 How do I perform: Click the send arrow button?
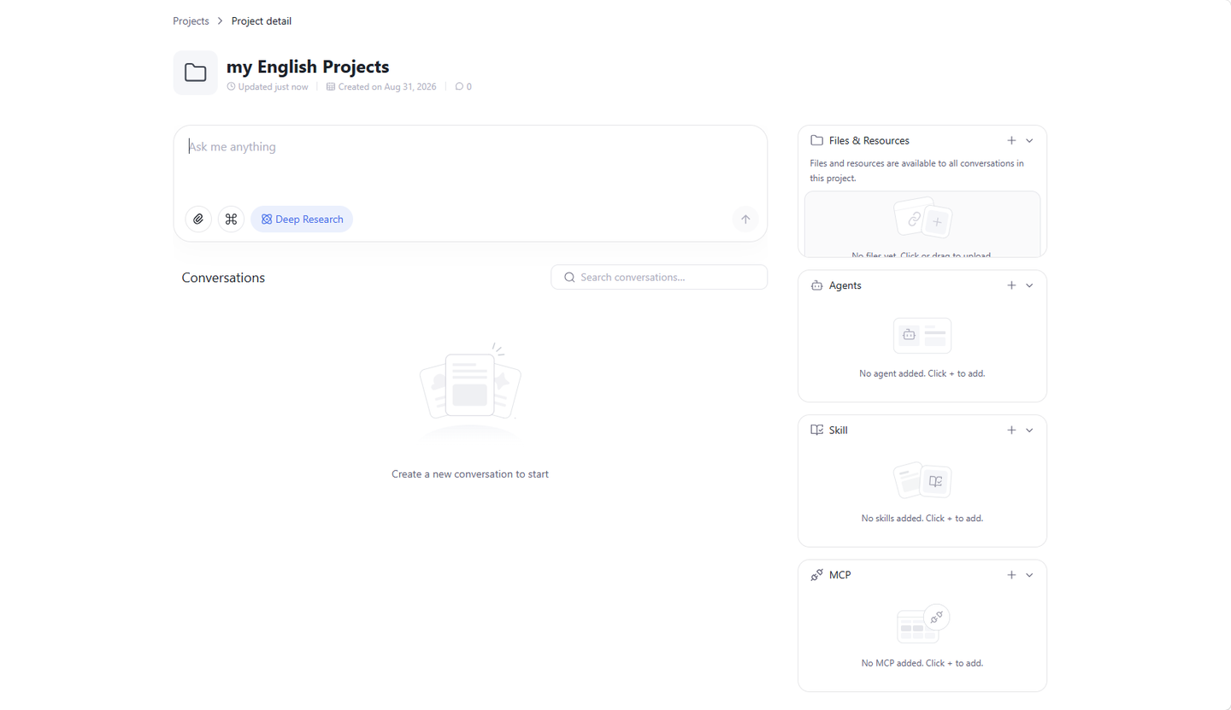pyautogui.click(x=745, y=220)
